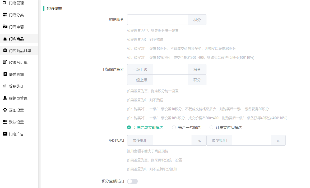310x188 pixels.
Task: Click the 最多抵扣 amount input
Action: [172, 140]
